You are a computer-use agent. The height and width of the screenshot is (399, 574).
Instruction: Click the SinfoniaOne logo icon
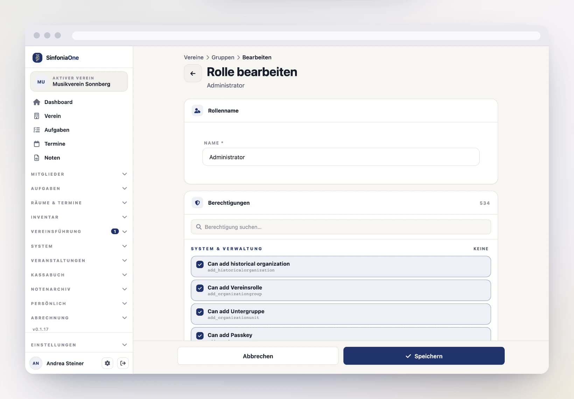coord(37,57)
